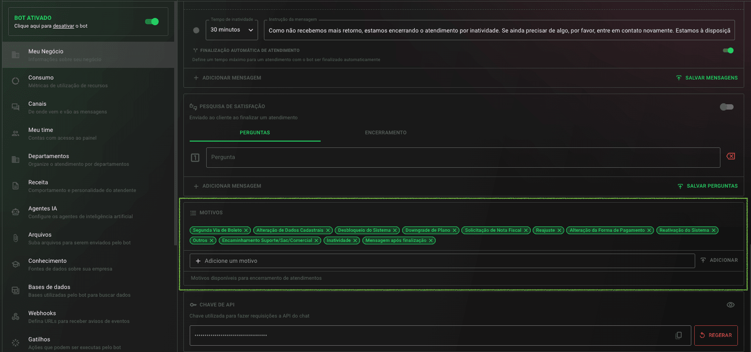
Task: Remove the Mensagem após finalização tag
Action: coord(431,240)
